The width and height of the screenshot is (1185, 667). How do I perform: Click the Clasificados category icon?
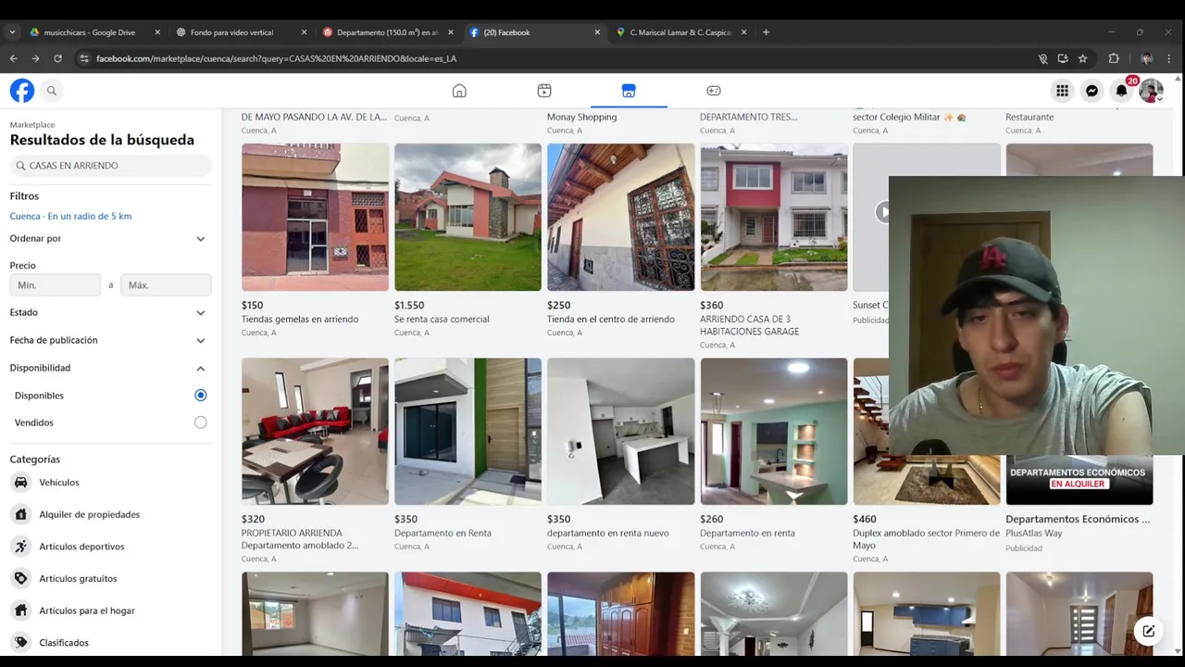20,642
